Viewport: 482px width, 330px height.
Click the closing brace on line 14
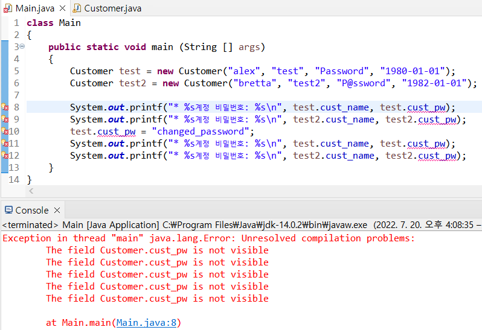tap(29, 180)
